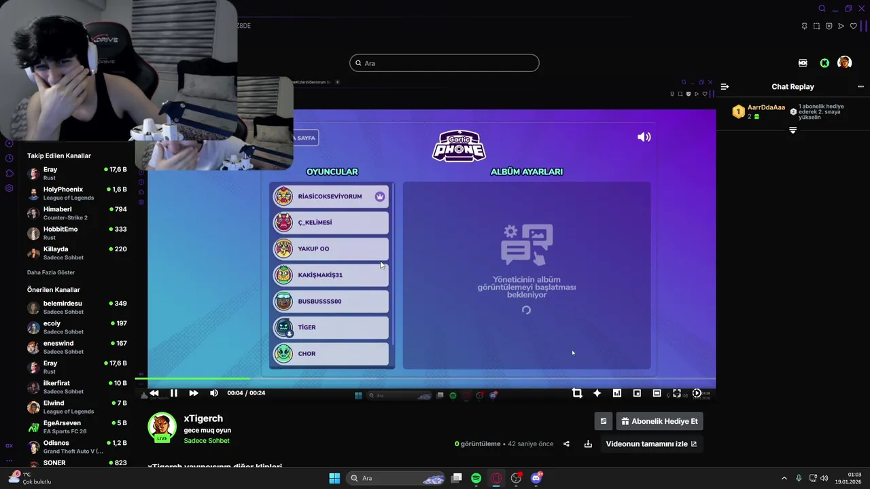
Task: Enable picture-in-picture mode in player
Action: coord(637,393)
